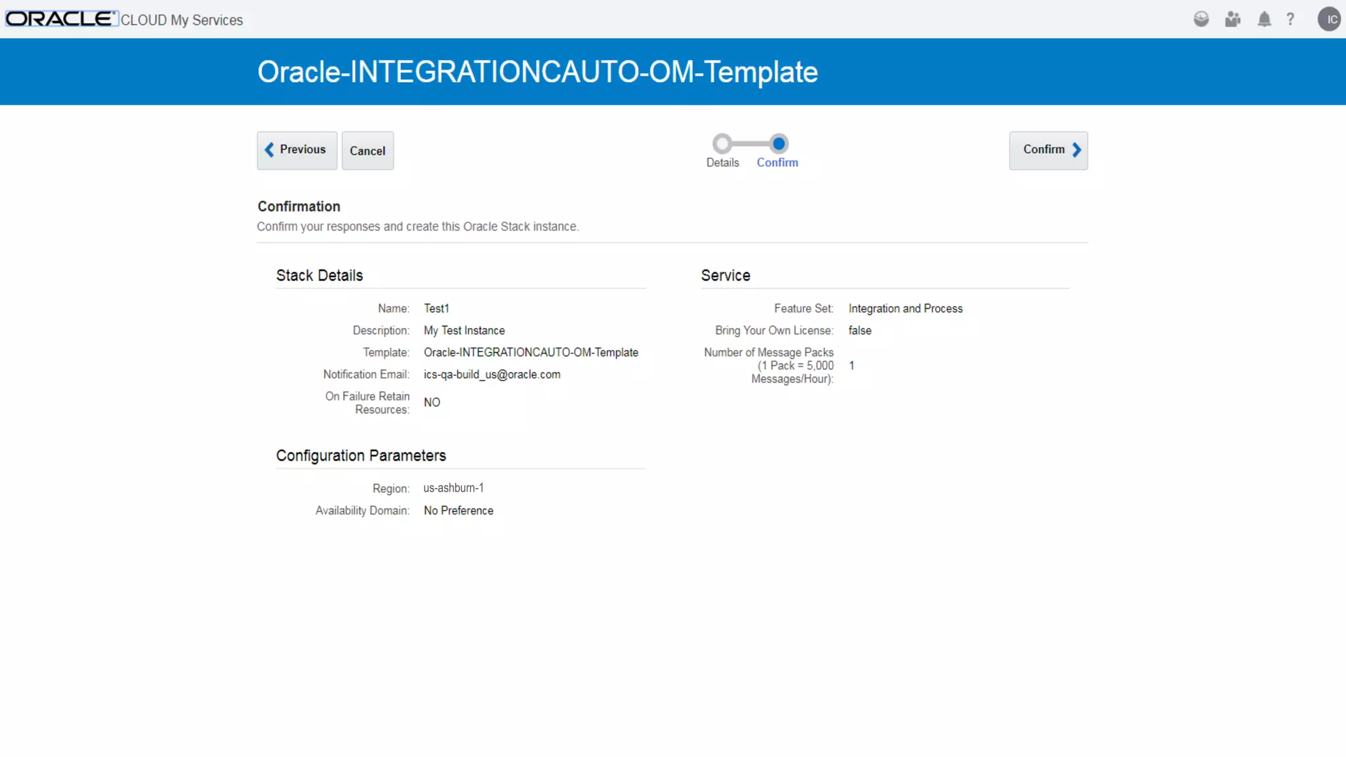Click the Oracle logo
Screen dimensions: 1346x757
click(x=61, y=18)
